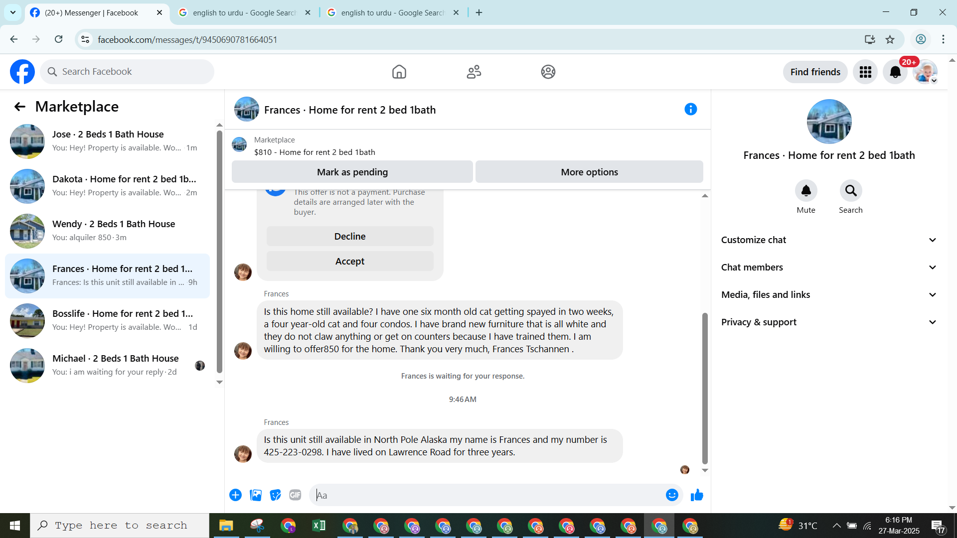Select the Frances Home for rent chat

pyautogui.click(x=107, y=275)
